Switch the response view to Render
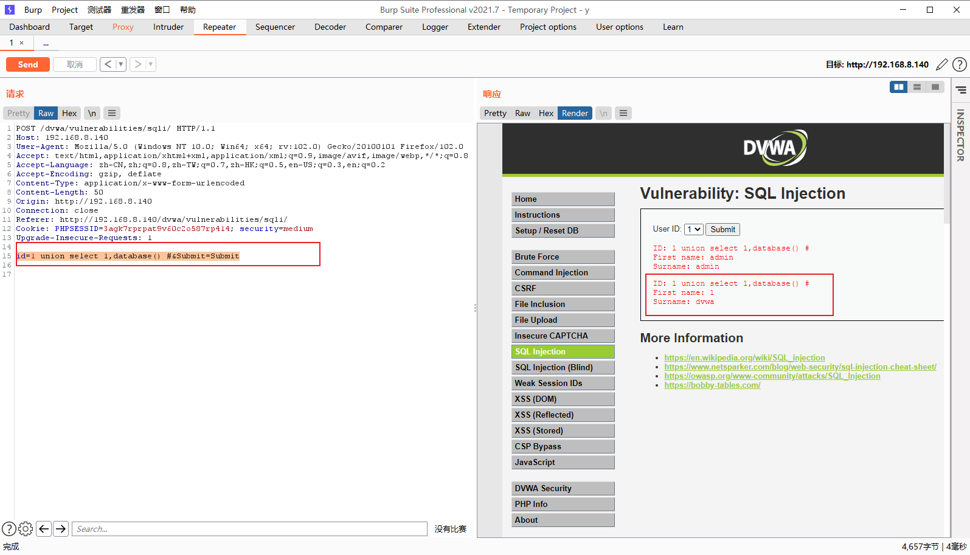The height and width of the screenshot is (555, 970). (575, 113)
